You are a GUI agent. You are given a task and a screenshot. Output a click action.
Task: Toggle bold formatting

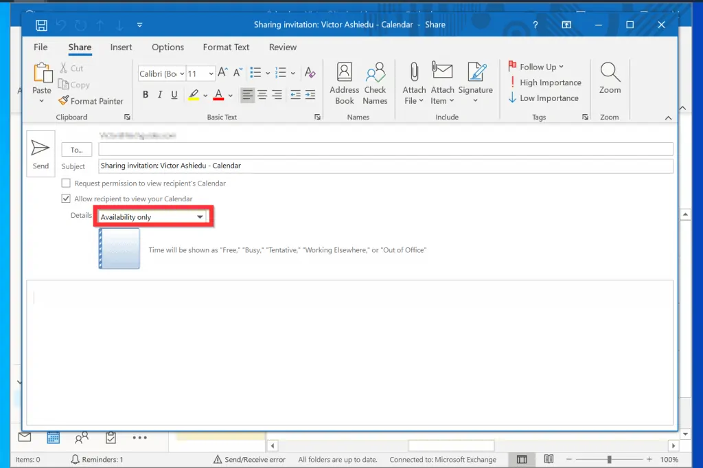coord(146,95)
